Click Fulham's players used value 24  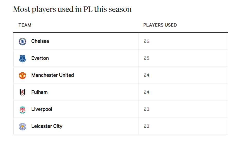pos(146,92)
